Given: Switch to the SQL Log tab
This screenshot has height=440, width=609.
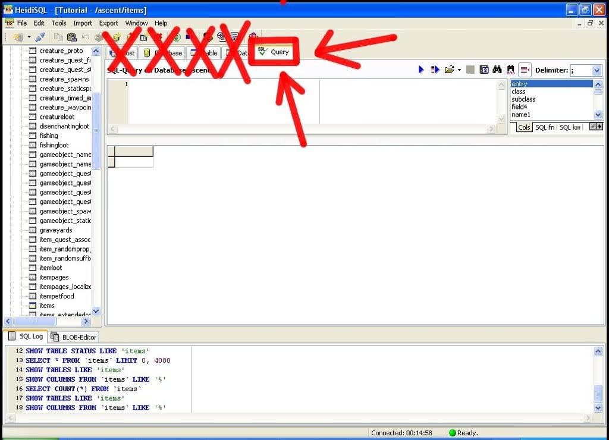Looking at the screenshot, I should coord(26,337).
